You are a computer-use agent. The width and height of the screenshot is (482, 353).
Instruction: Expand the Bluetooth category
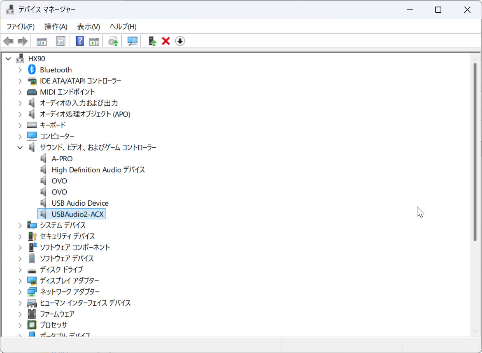click(x=20, y=70)
